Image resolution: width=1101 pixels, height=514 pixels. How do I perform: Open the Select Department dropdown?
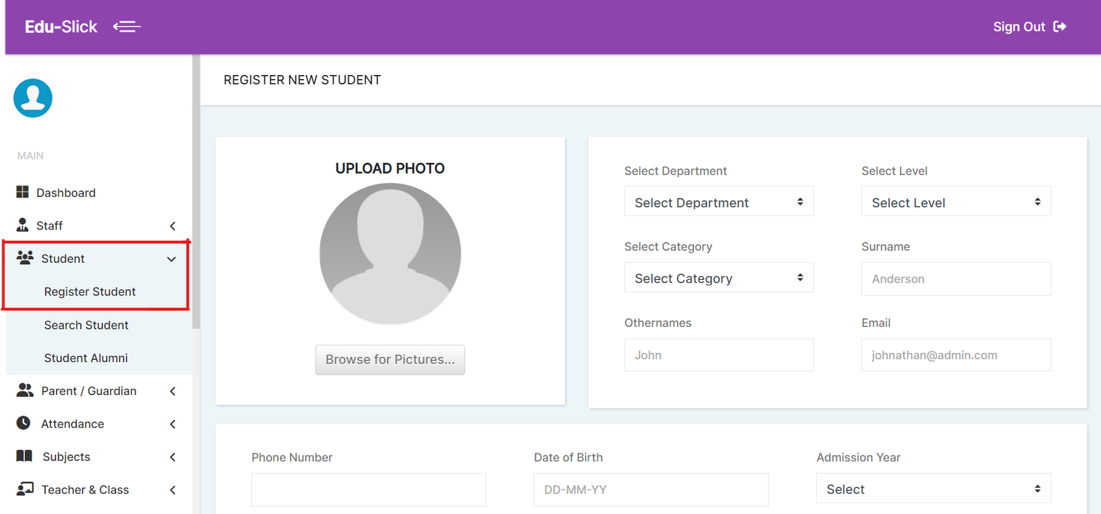click(x=718, y=202)
